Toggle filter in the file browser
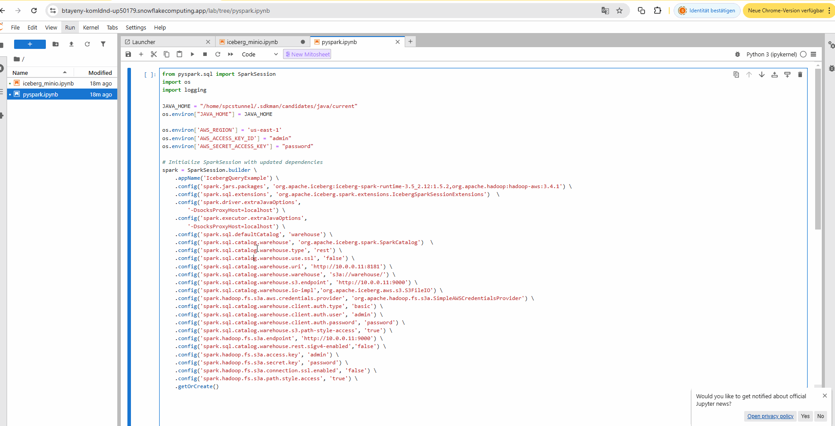This screenshot has width=835, height=426. pyautogui.click(x=103, y=44)
